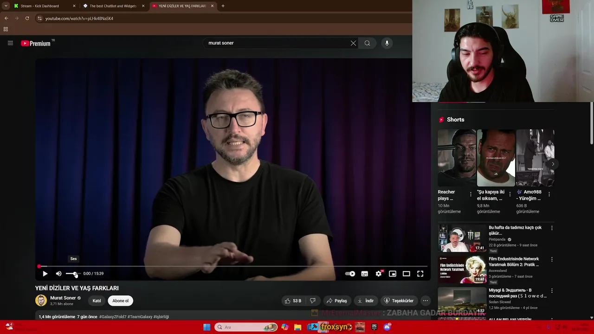Open options menu for Amo988 short
The height and width of the screenshot is (334, 594).
[x=549, y=194]
